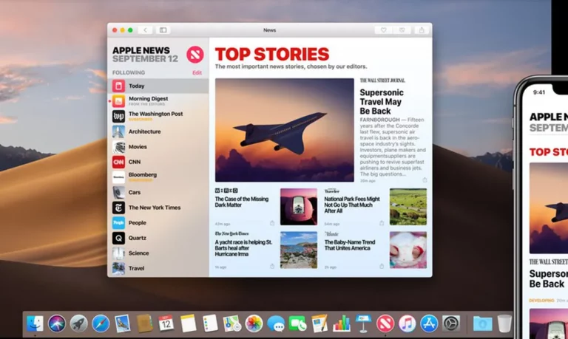Love this story with the heart button
Image resolution: width=568 pixels, height=339 pixels.
383,30
